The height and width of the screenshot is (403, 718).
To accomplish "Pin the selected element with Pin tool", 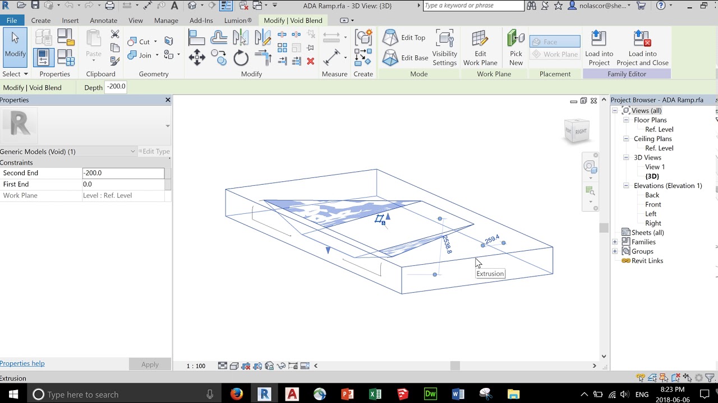I will tap(310, 48).
